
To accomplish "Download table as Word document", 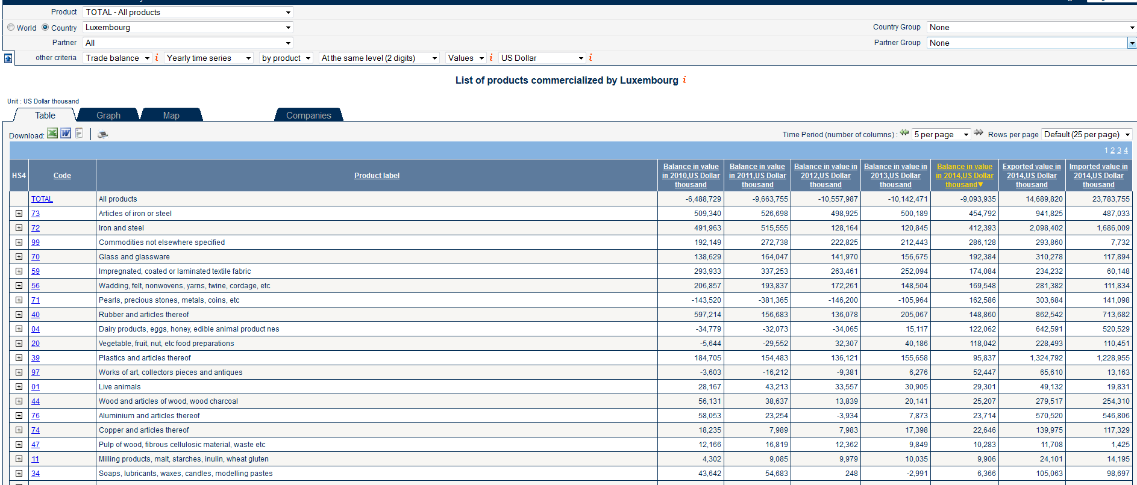I will tap(66, 134).
